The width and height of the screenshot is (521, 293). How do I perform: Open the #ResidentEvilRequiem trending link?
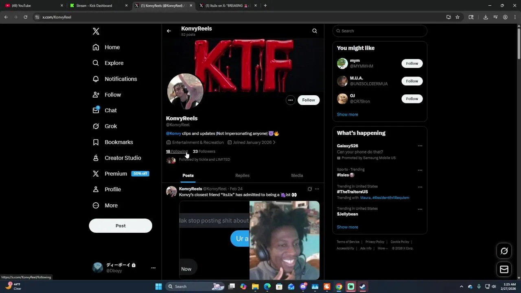391,198
